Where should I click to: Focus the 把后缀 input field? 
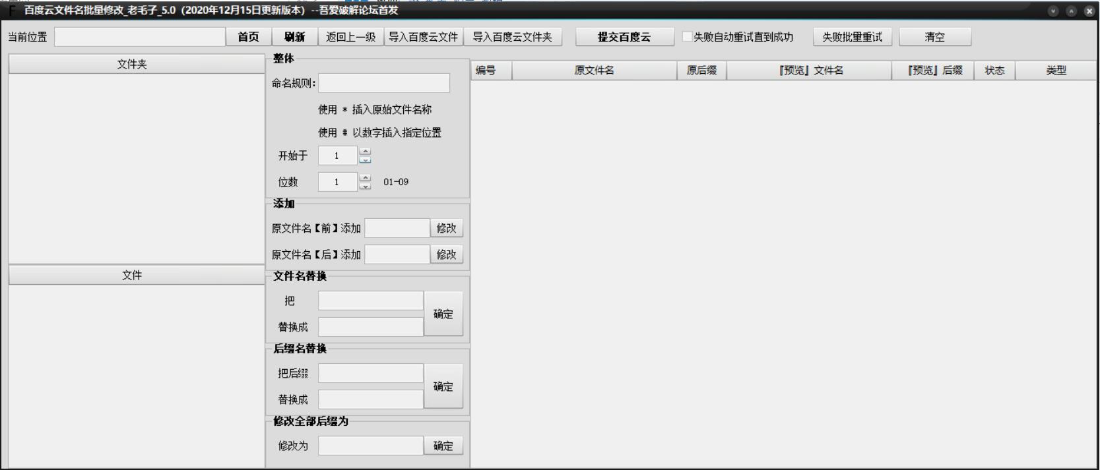coord(371,373)
